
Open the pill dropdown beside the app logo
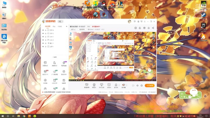coord(60,21)
